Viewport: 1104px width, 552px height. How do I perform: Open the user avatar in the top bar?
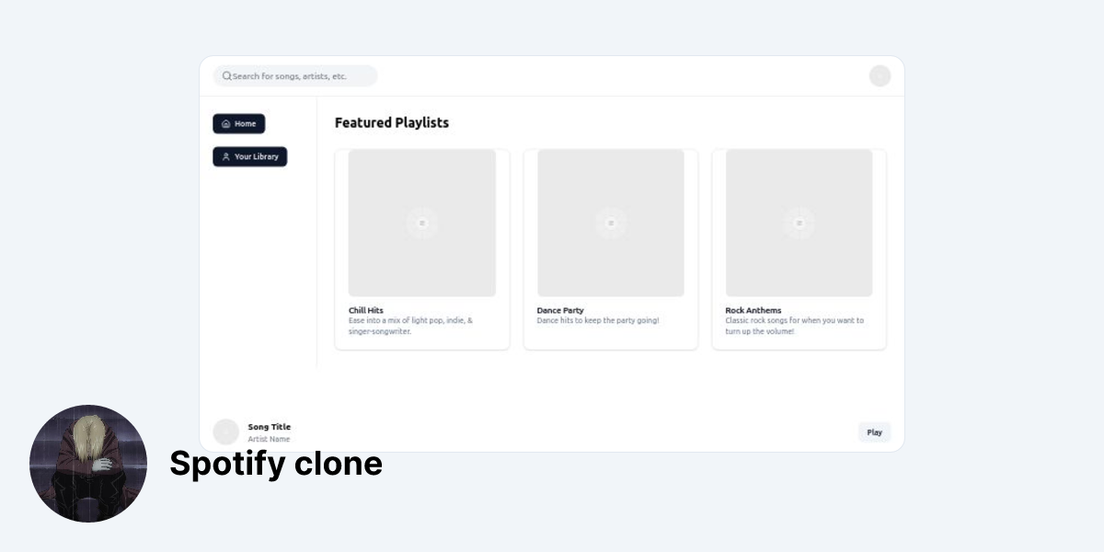[880, 76]
